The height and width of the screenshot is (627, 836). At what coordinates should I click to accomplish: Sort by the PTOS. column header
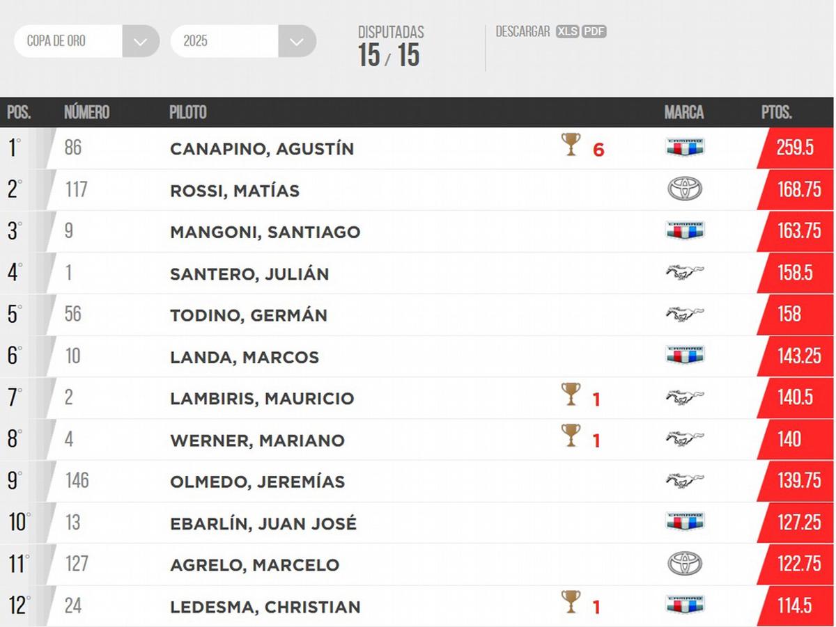(776, 112)
